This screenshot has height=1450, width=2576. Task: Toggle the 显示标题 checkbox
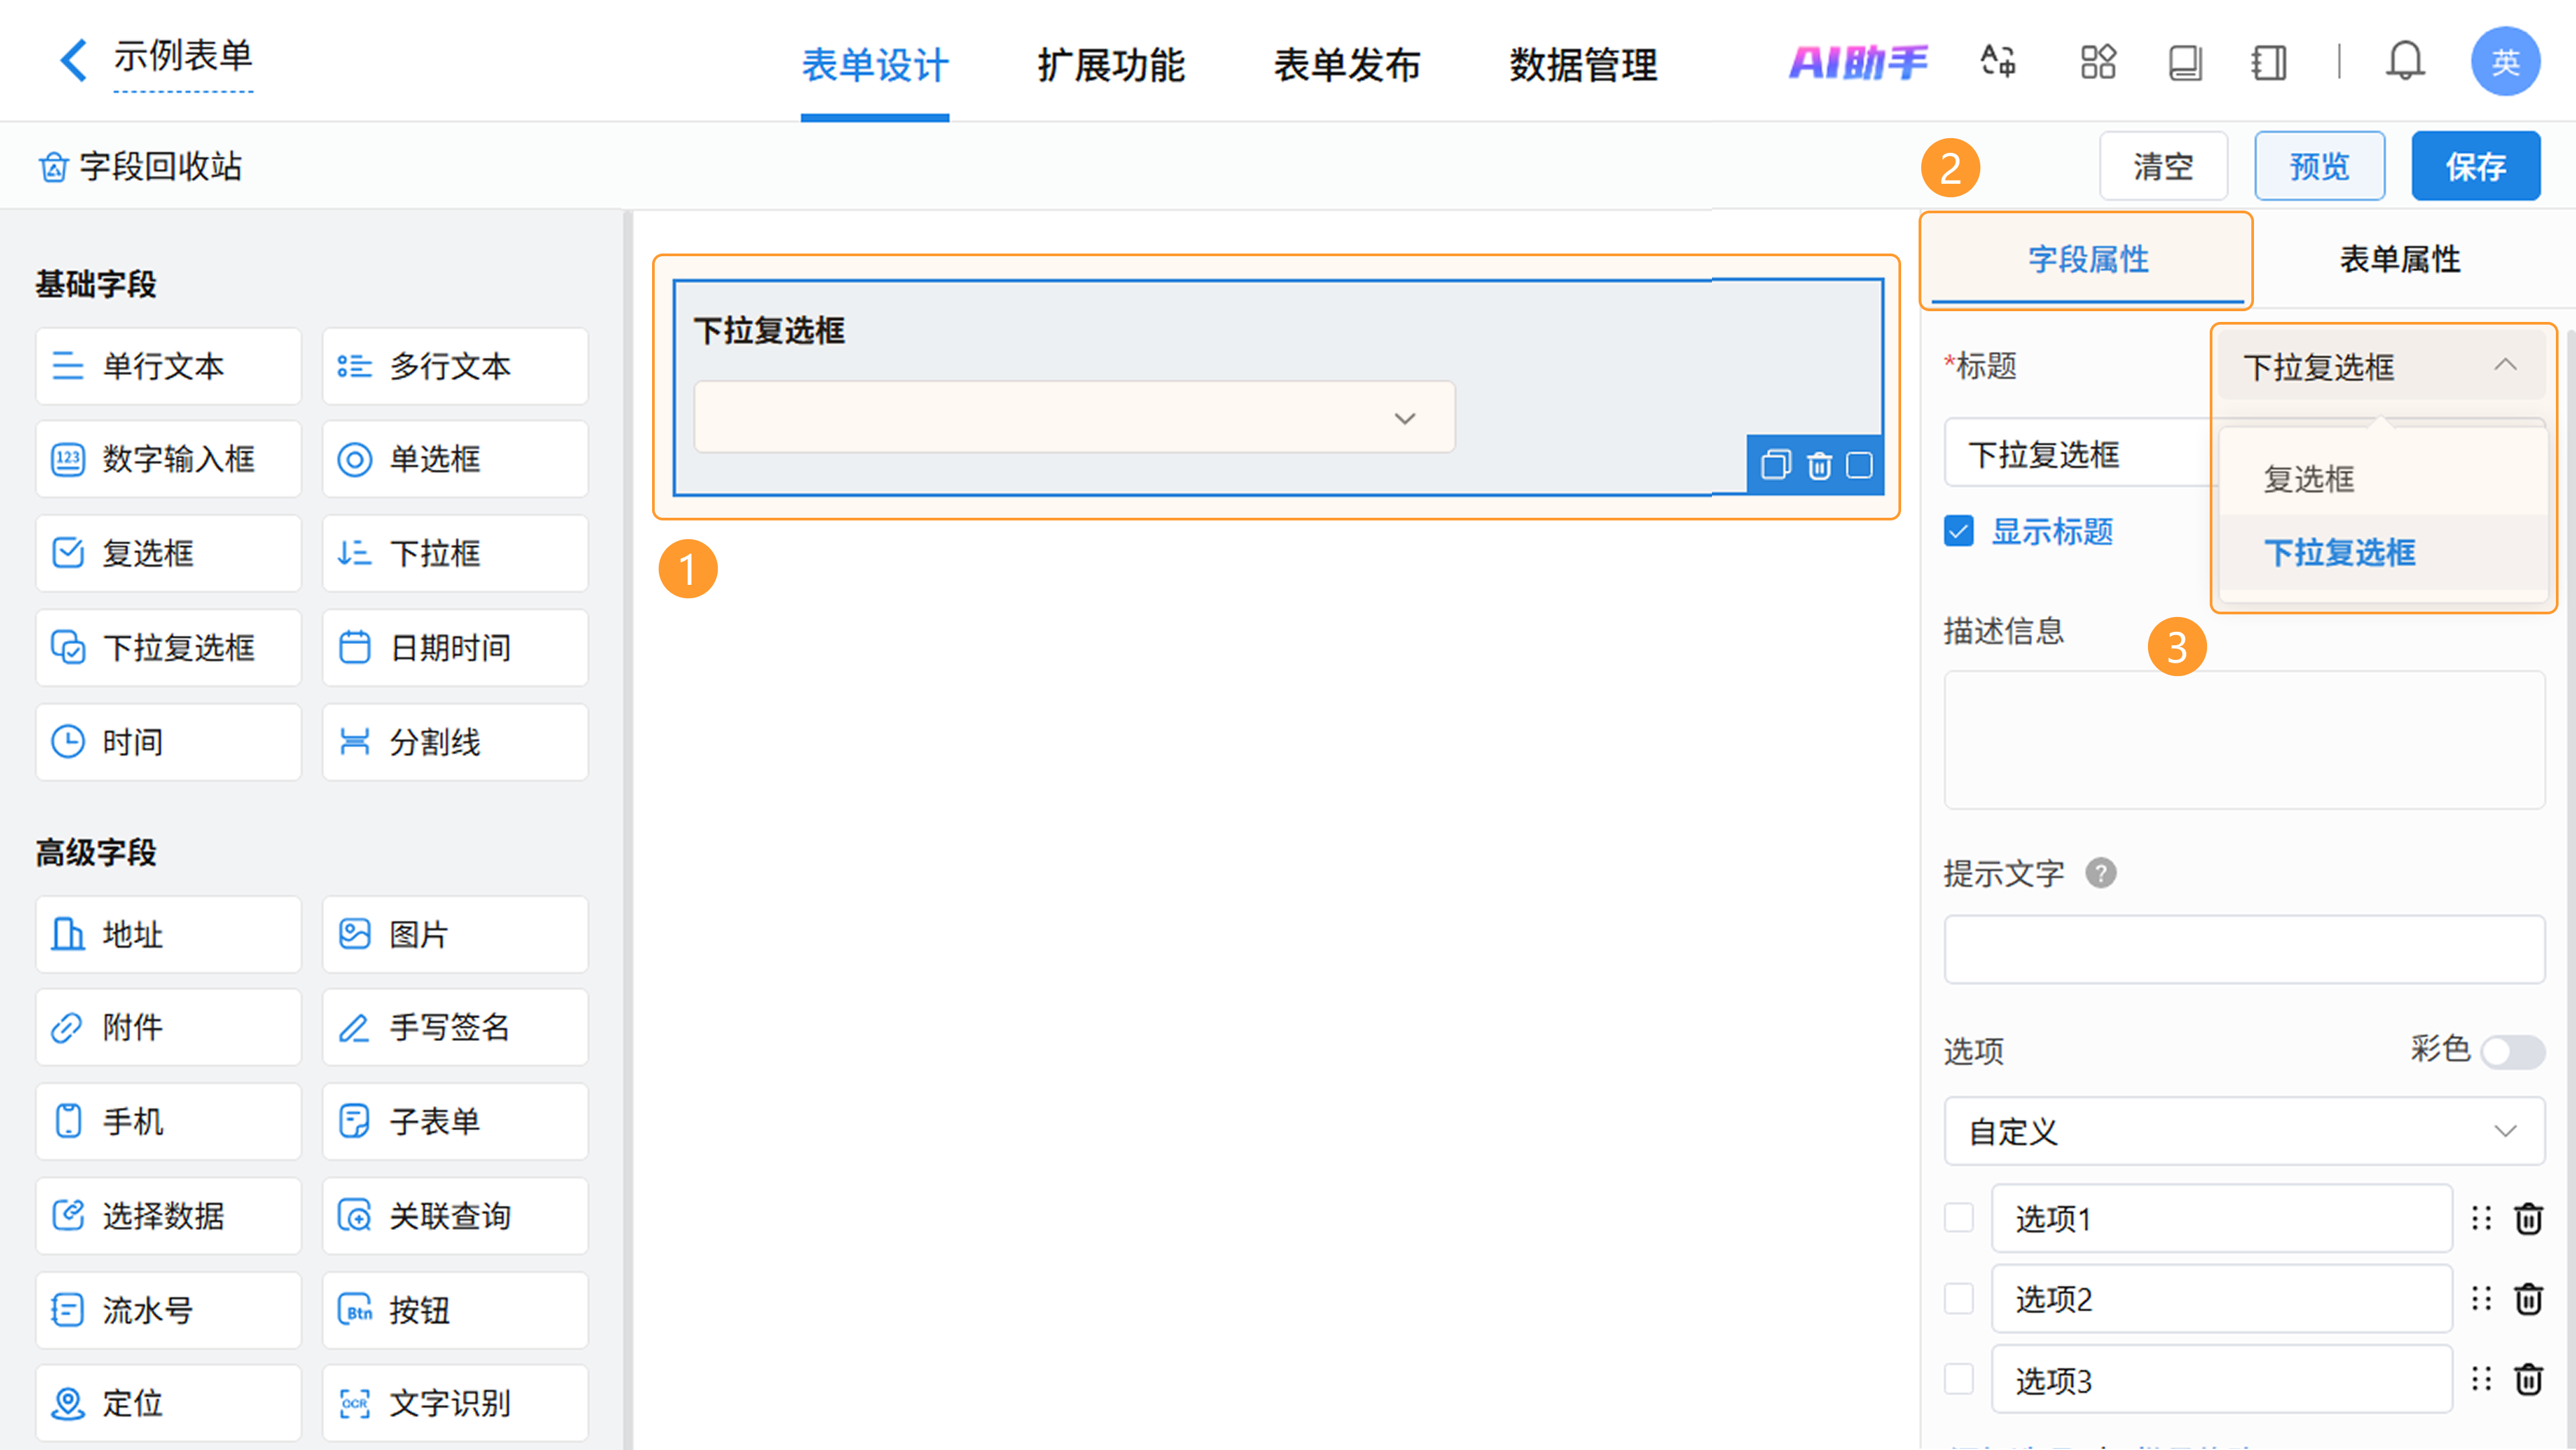click(x=1959, y=531)
